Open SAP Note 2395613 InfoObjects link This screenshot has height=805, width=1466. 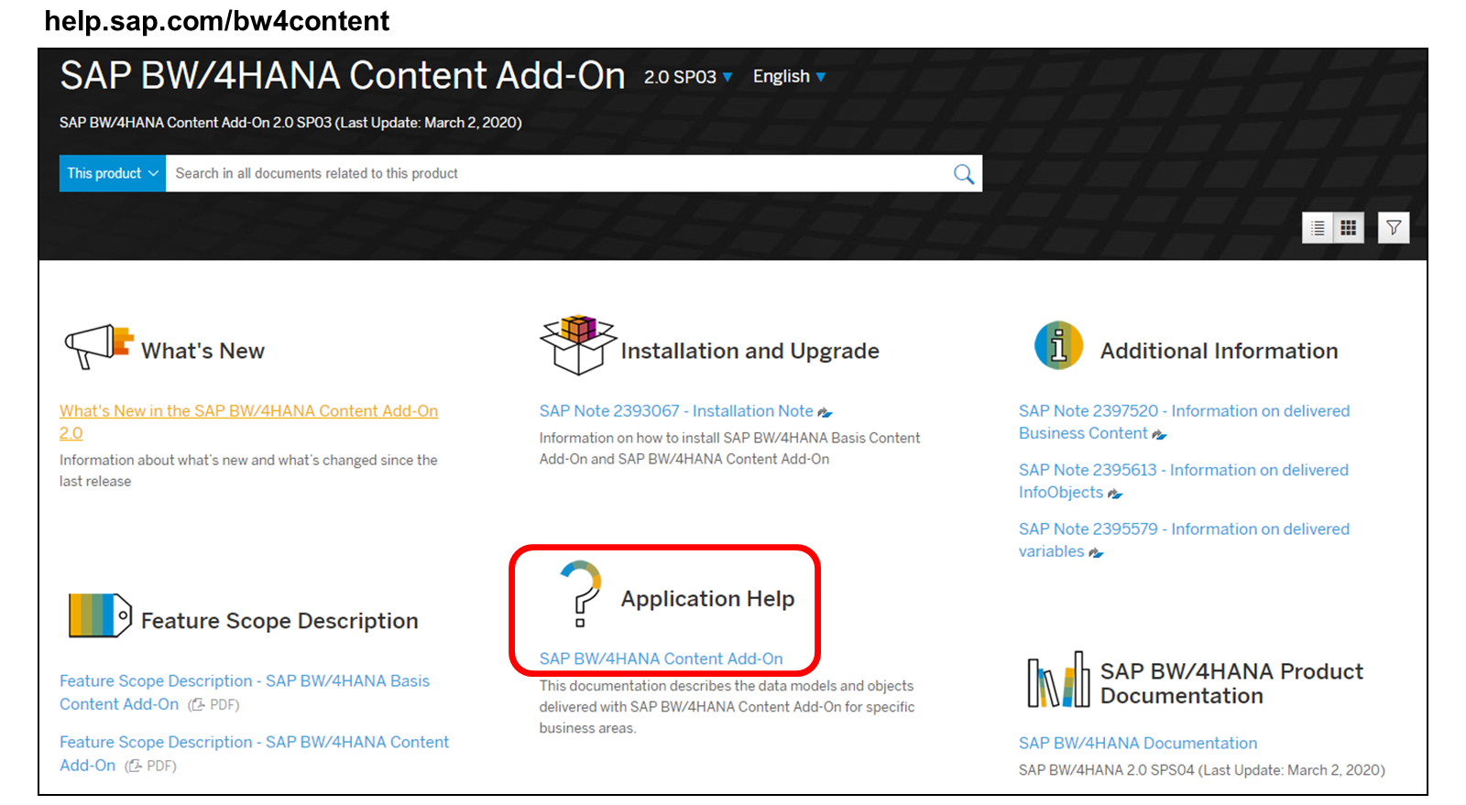coord(1183,481)
